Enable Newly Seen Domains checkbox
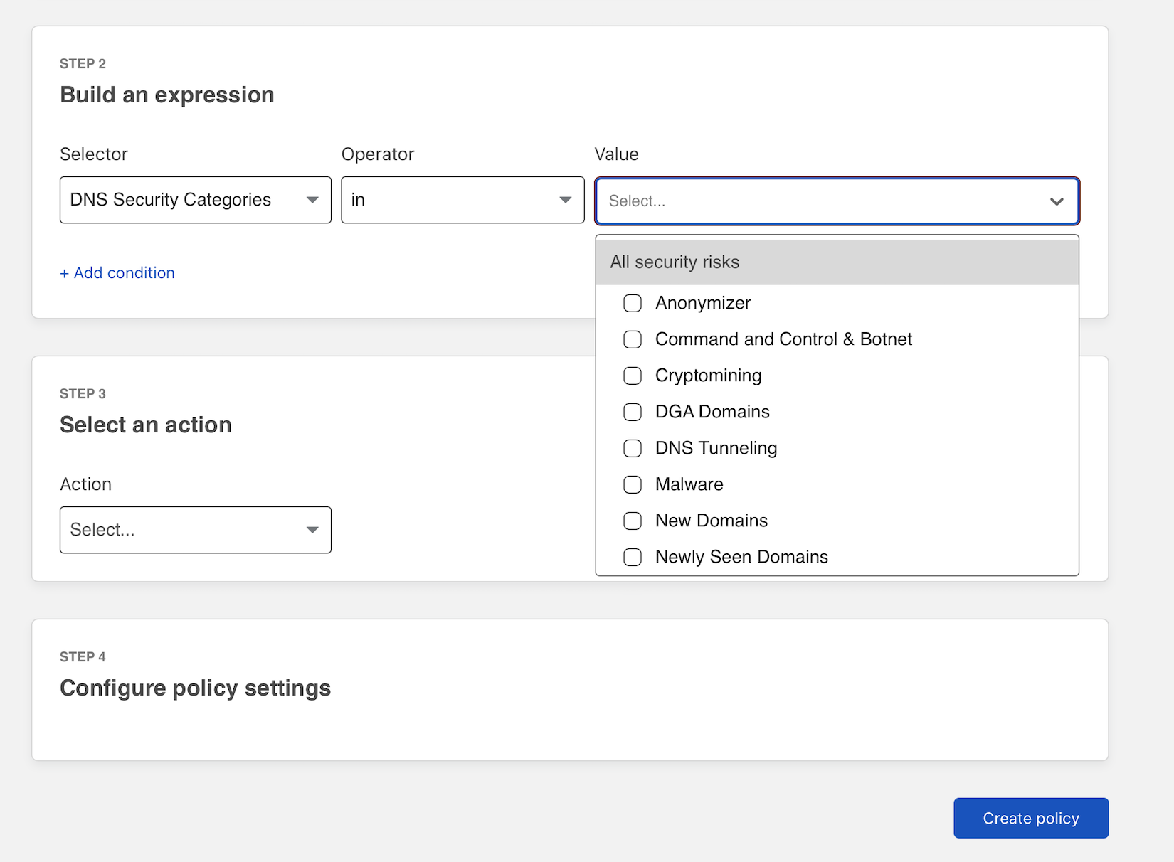 (x=633, y=557)
